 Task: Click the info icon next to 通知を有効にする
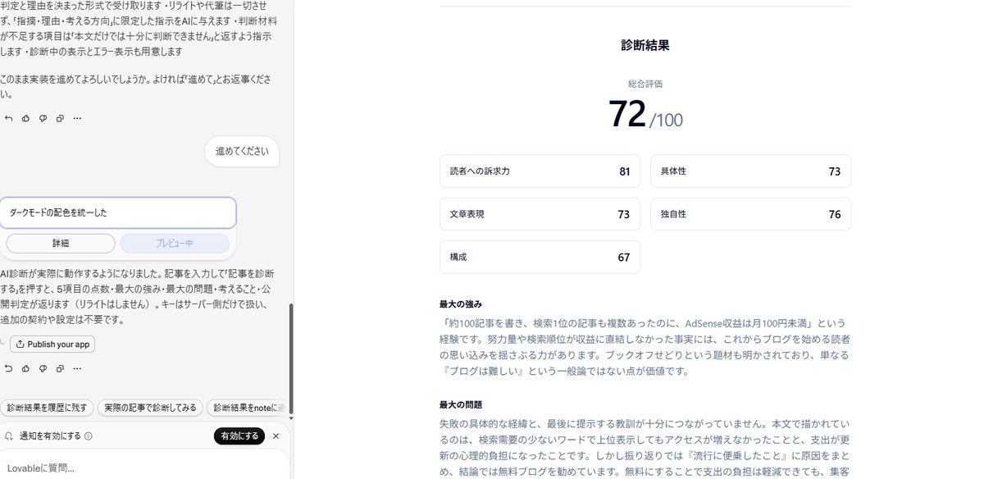click(88, 436)
